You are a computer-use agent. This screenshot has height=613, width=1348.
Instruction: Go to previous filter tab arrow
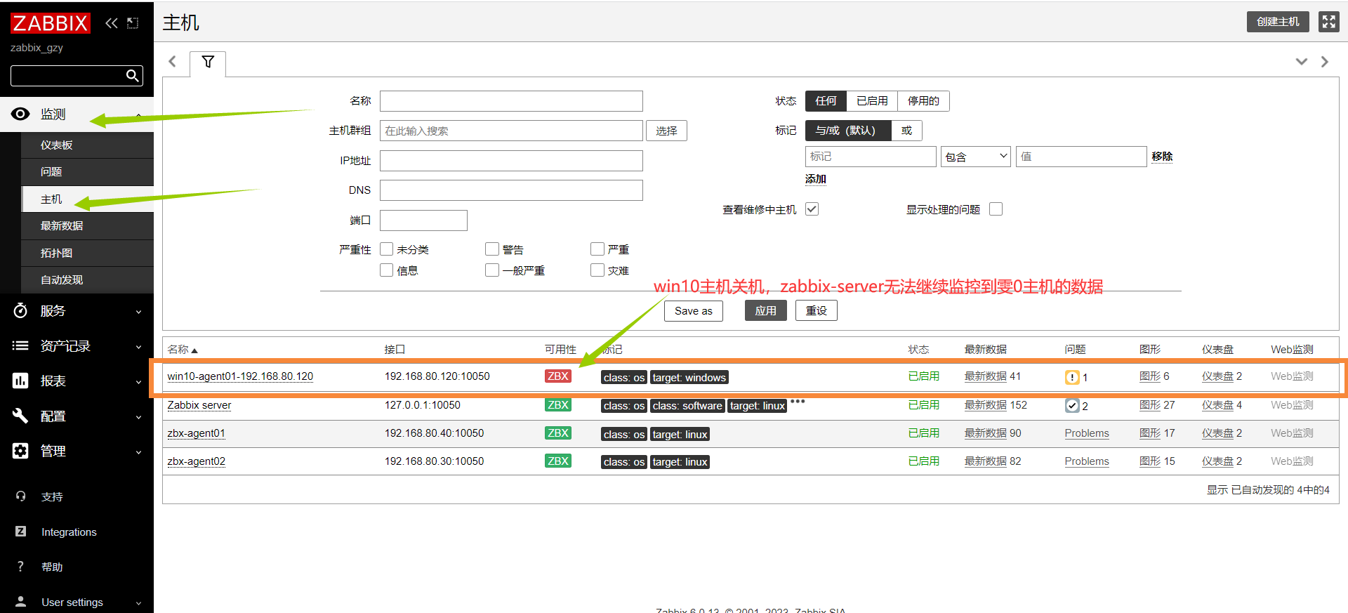[x=173, y=62]
